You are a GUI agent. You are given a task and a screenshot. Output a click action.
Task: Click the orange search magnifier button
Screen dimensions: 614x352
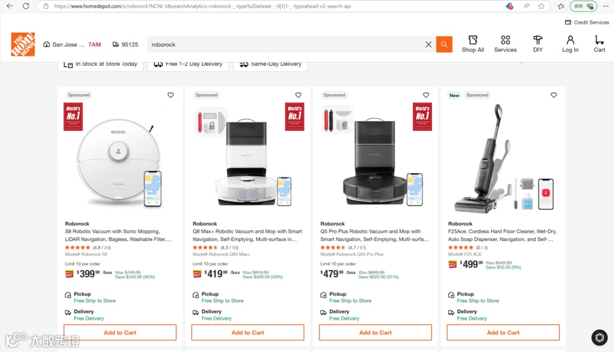coord(444,44)
